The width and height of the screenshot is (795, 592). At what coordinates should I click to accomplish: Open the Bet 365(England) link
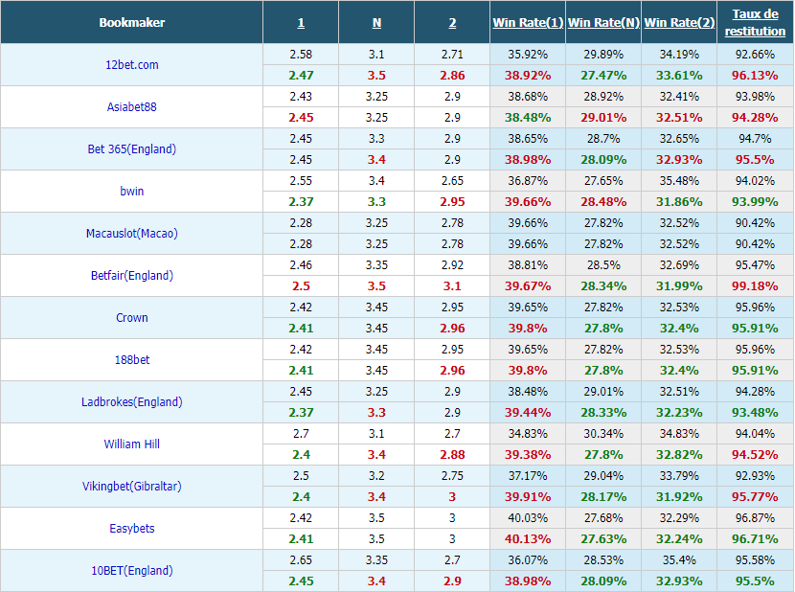pyautogui.click(x=132, y=149)
